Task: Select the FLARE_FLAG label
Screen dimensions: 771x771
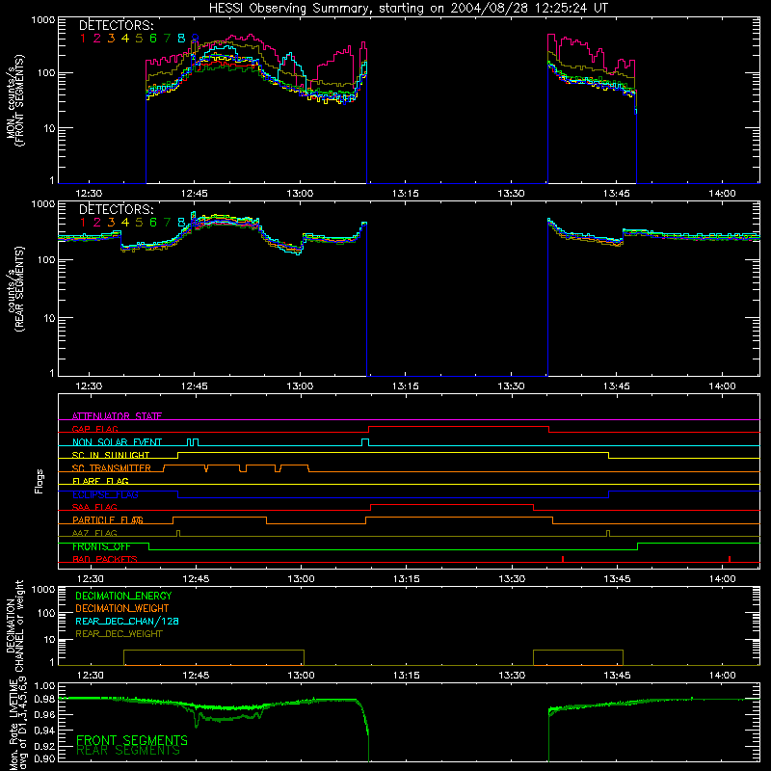Action: tap(100, 481)
